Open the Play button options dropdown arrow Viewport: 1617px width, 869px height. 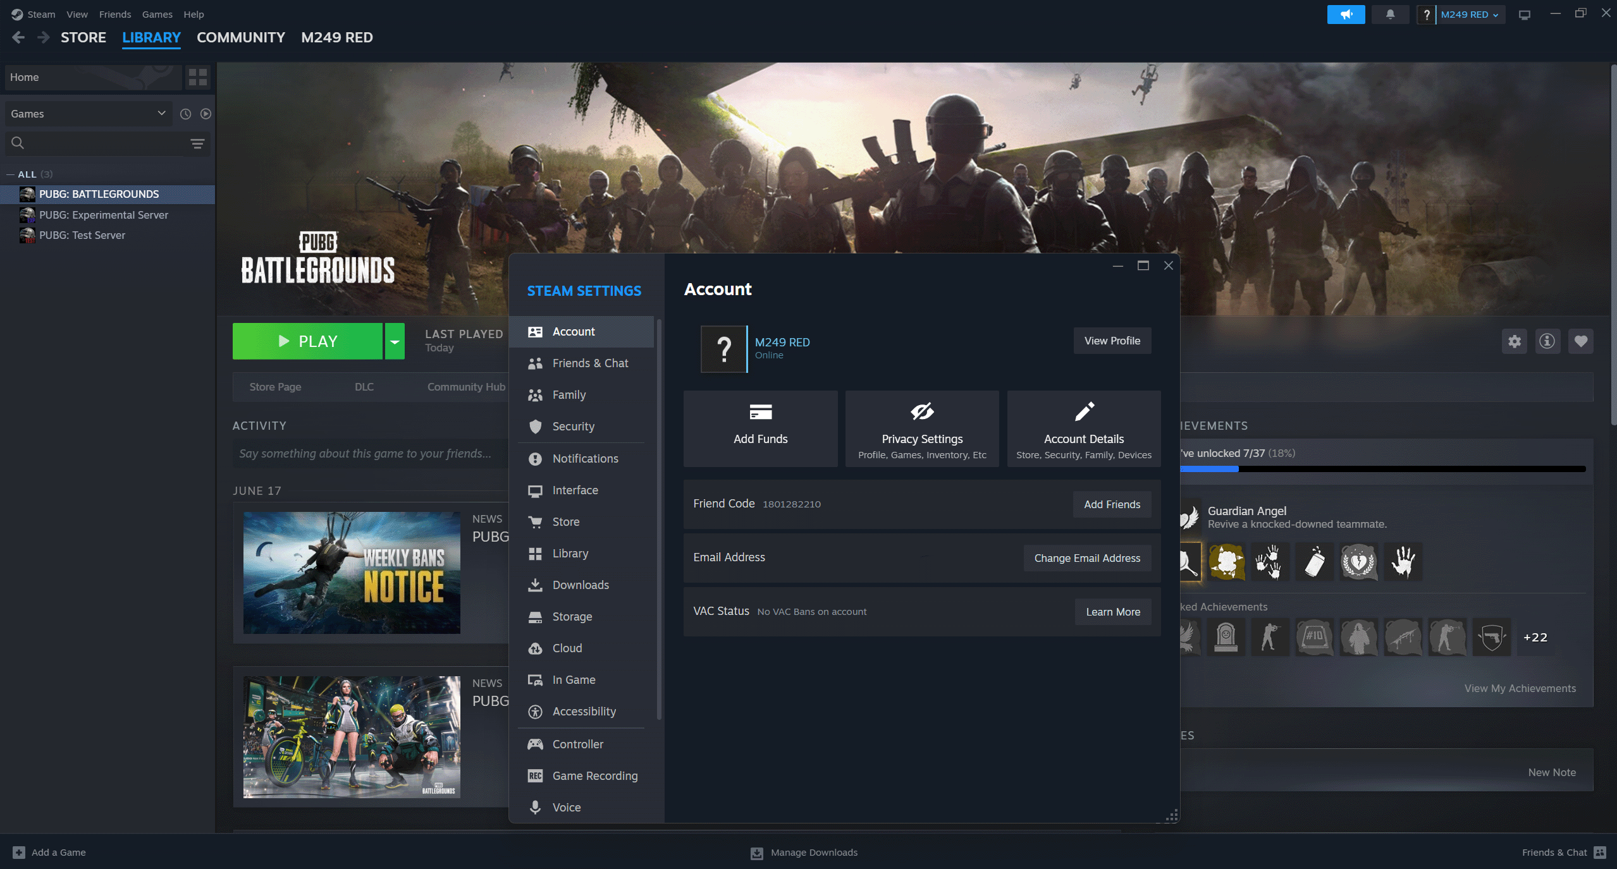[x=395, y=341]
